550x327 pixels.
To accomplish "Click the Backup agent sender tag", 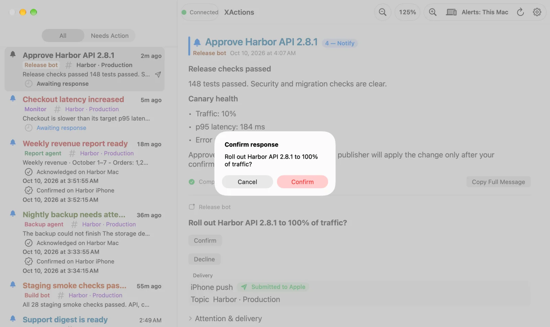I will click(44, 224).
